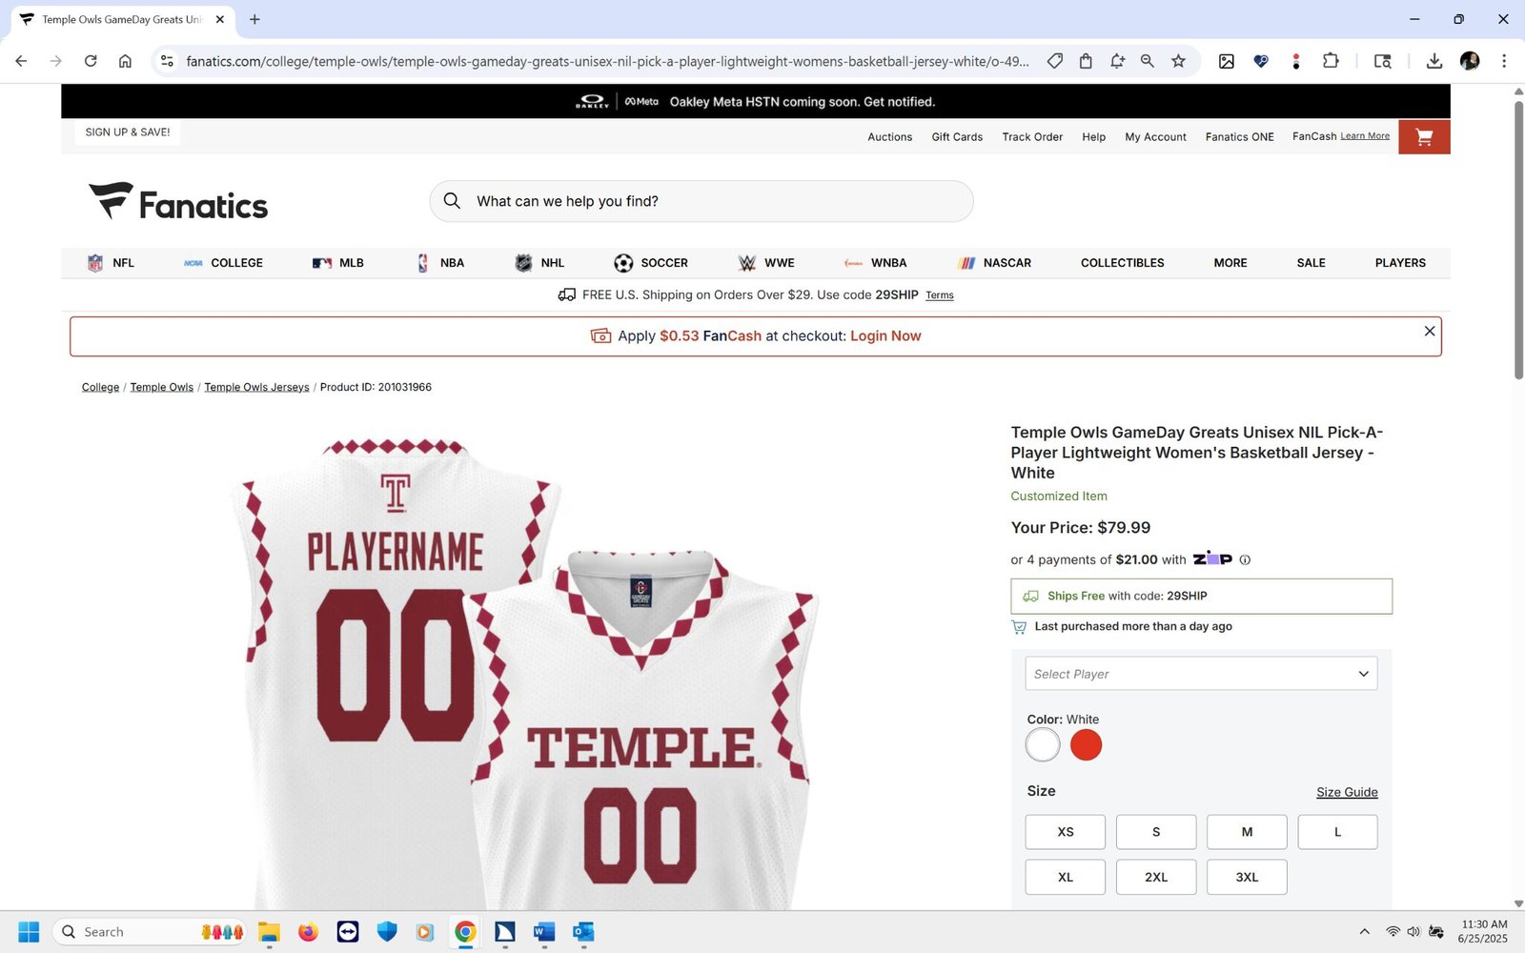Click Login Now in FanCash banner
The height and width of the screenshot is (953, 1525).
pos(885,336)
